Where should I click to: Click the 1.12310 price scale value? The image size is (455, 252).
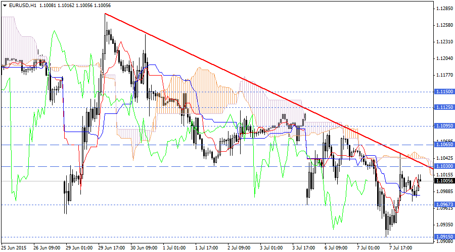(444, 42)
